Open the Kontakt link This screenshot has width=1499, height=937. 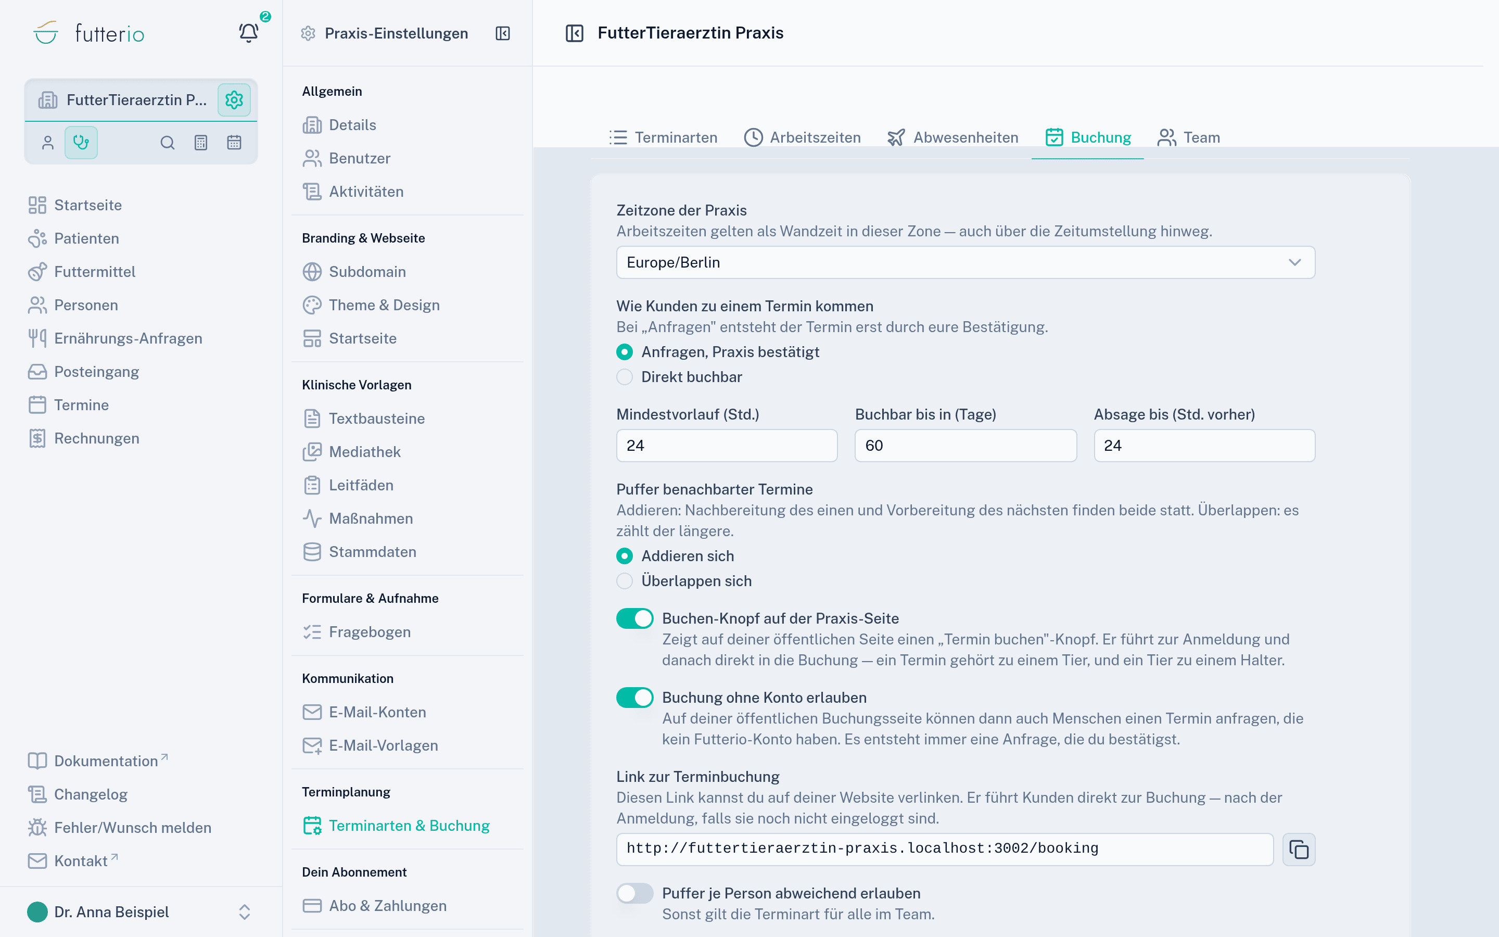pos(72,861)
